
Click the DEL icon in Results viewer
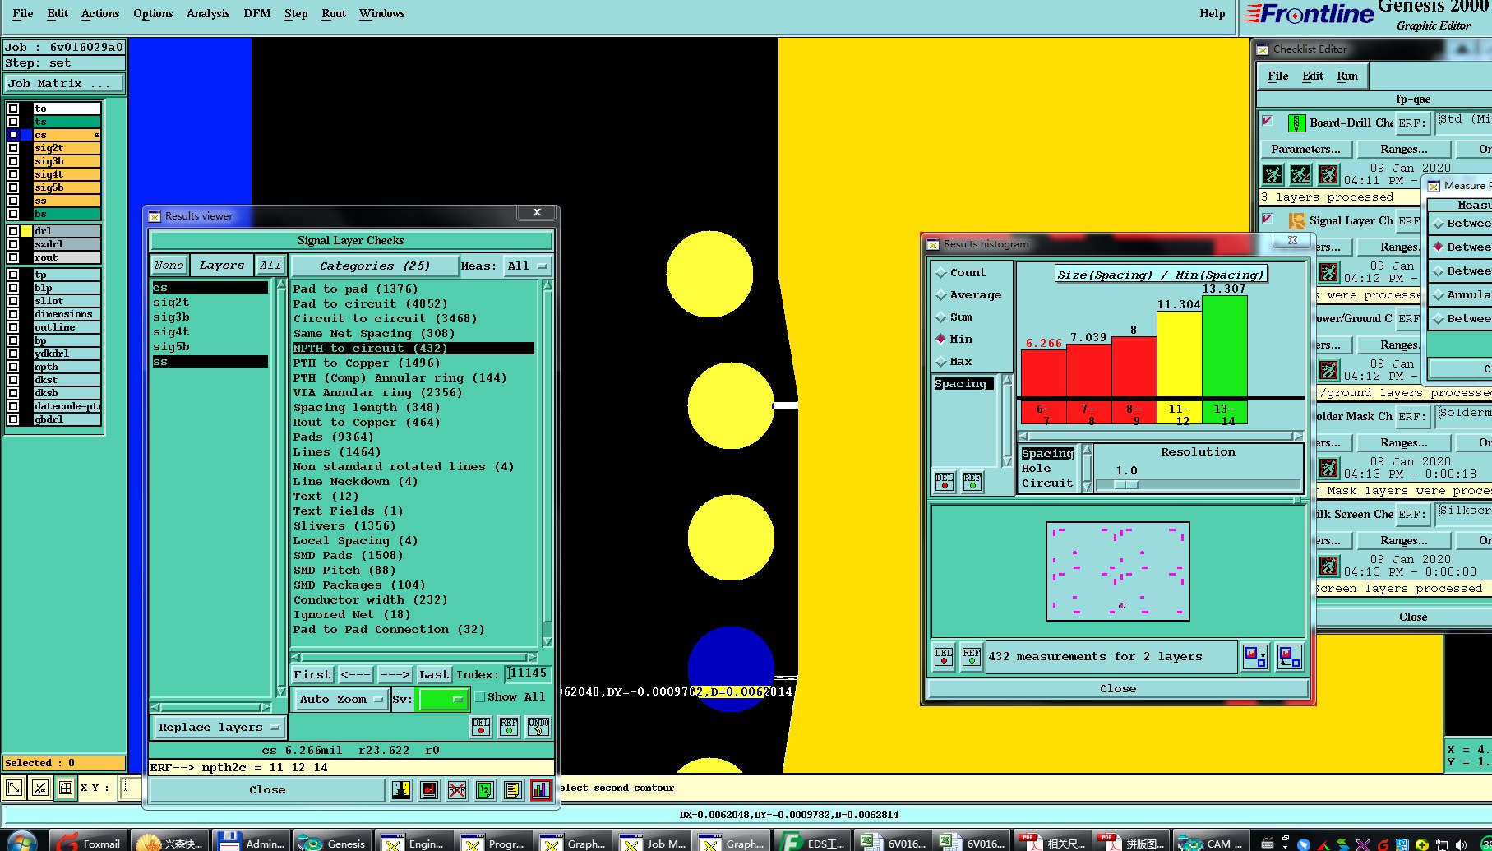[481, 727]
